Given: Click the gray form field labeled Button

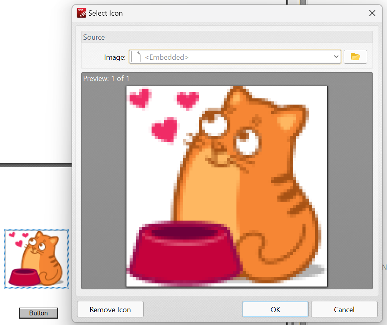Looking at the screenshot, I should pos(39,313).
